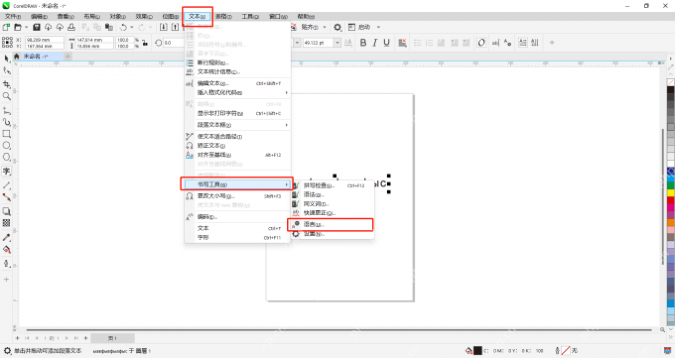Toggle Underline formatting
Image resolution: width=675 pixels, height=358 pixels.
point(387,43)
